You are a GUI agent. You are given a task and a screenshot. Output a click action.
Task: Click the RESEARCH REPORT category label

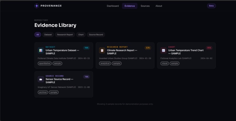(x=117, y=47)
